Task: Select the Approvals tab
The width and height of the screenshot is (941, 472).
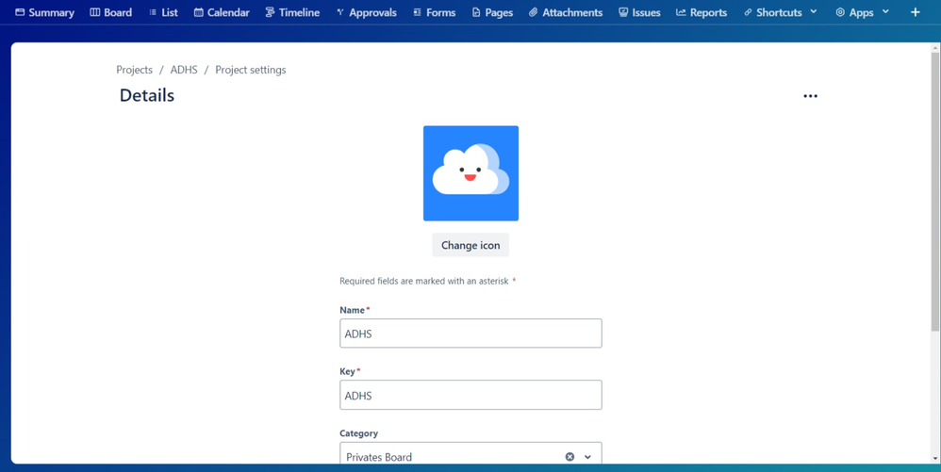Action: coord(366,12)
